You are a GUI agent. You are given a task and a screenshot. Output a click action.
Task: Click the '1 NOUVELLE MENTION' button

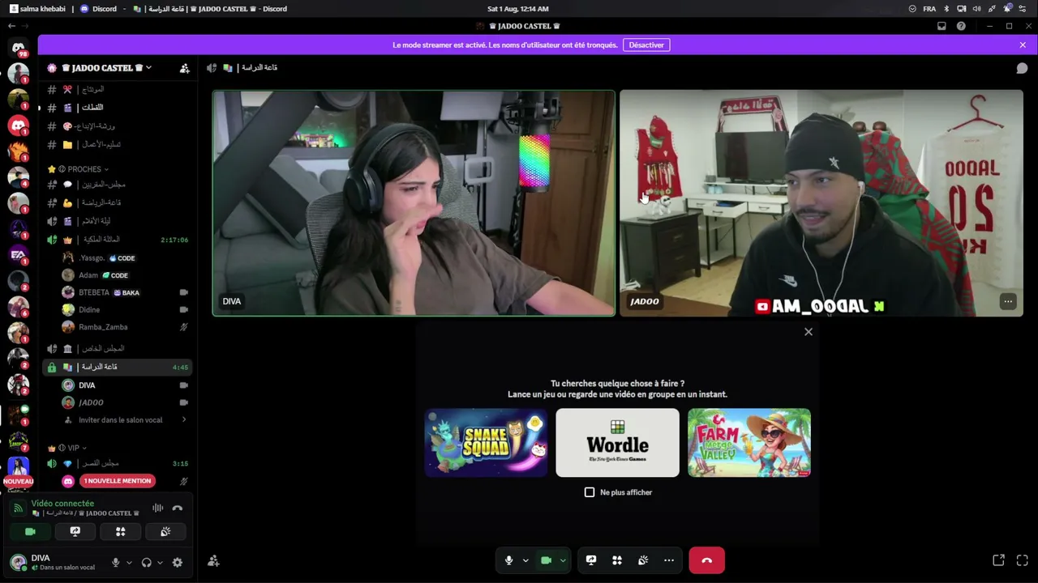click(117, 481)
